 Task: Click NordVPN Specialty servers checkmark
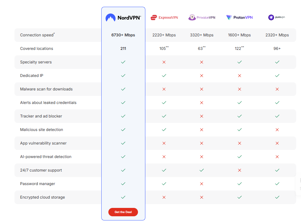(123, 62)
